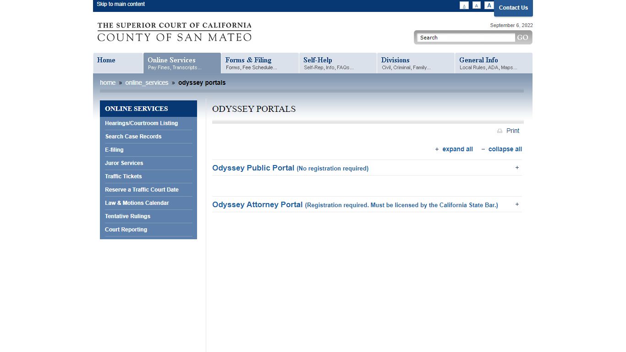Expand the Odyssey Attorney Portal section
This screenshot has height=352, width=626.
[x=517, y=204]
